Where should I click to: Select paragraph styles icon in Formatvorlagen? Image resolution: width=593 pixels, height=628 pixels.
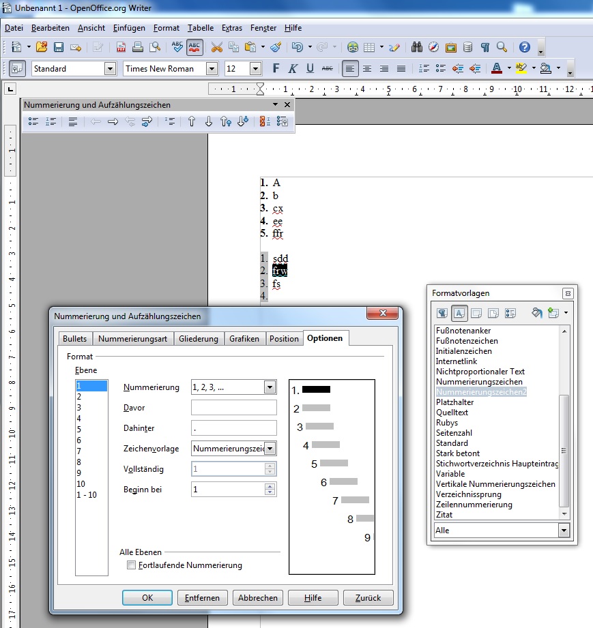442,313
